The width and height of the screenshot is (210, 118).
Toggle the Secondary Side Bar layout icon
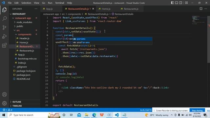click(x=180, y=3)
